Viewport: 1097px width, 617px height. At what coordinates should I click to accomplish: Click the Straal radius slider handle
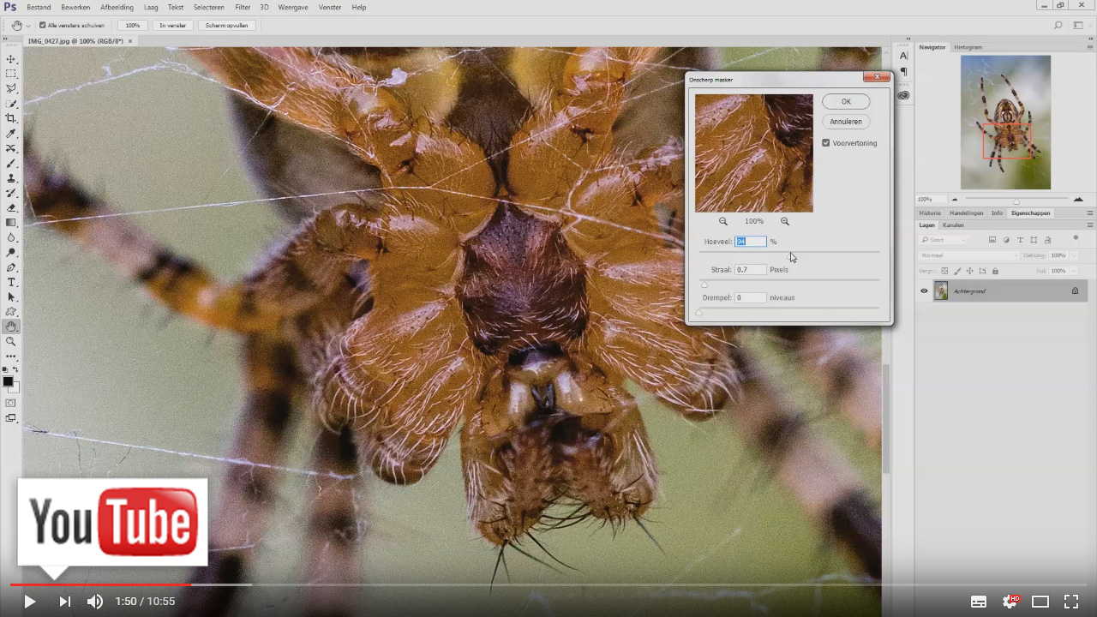click(x=704, y=285)
